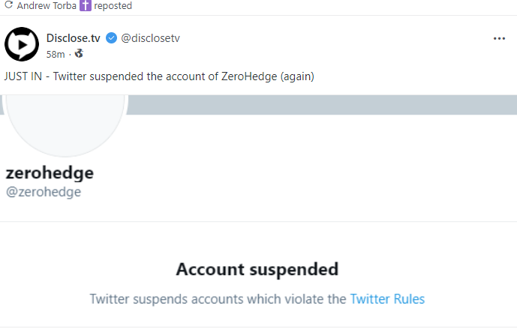Click the Disclose.tv display name
Screen dimensions: 517x329
click(x=74, y=38)
